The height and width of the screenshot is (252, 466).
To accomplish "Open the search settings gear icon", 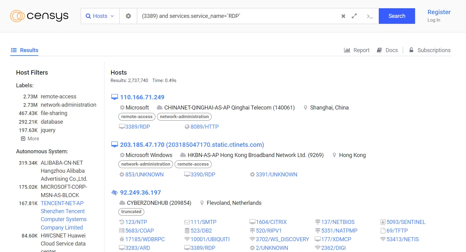I will 128,16.
